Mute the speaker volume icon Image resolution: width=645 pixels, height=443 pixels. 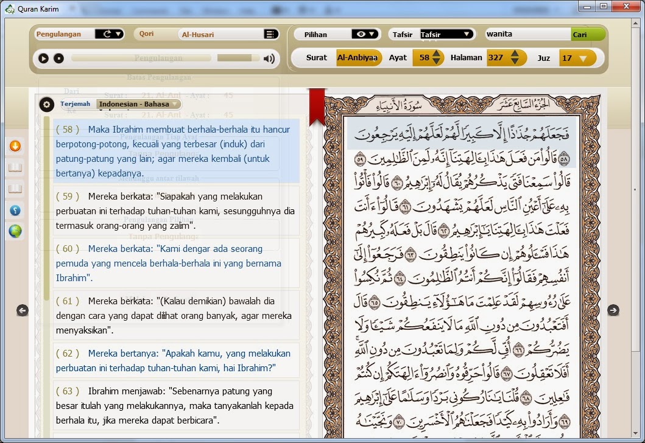pyautogui.click(x=269, y=59)
